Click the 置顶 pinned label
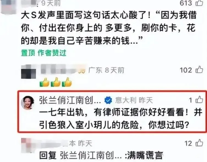The image size is (207, 162). [x=28, y=53]
